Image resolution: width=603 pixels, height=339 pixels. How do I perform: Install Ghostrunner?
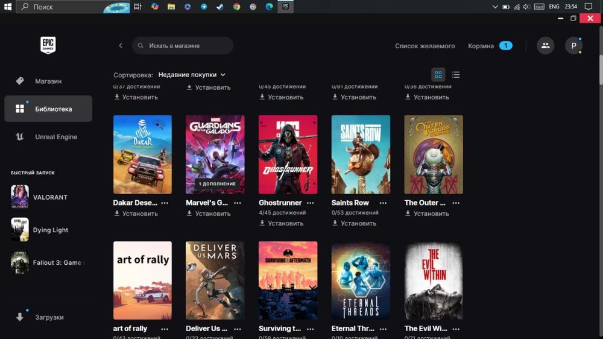(x=282, y=223)
